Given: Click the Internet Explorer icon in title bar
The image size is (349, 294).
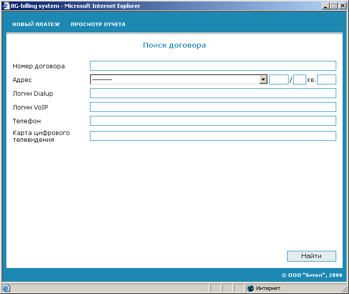Looking at the screenshot, I should coord(6,6).
